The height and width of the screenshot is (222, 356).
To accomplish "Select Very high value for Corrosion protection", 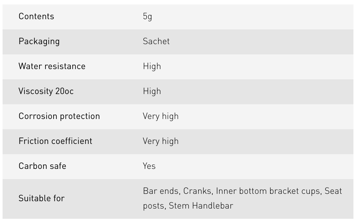I will pyautogui.click(x=160, y=116).
